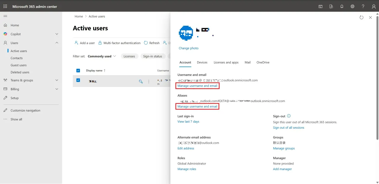This screenshot has width=379, height=184.
Task: Open Guest users in the sidebar
Action: point(18,65)
